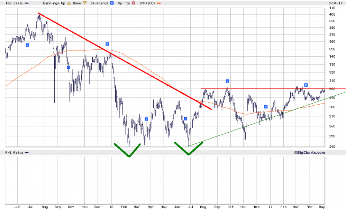Viewport: 346px width, 210px height.
Task: Click the 280 price axis label
Action: coord(332,107)
